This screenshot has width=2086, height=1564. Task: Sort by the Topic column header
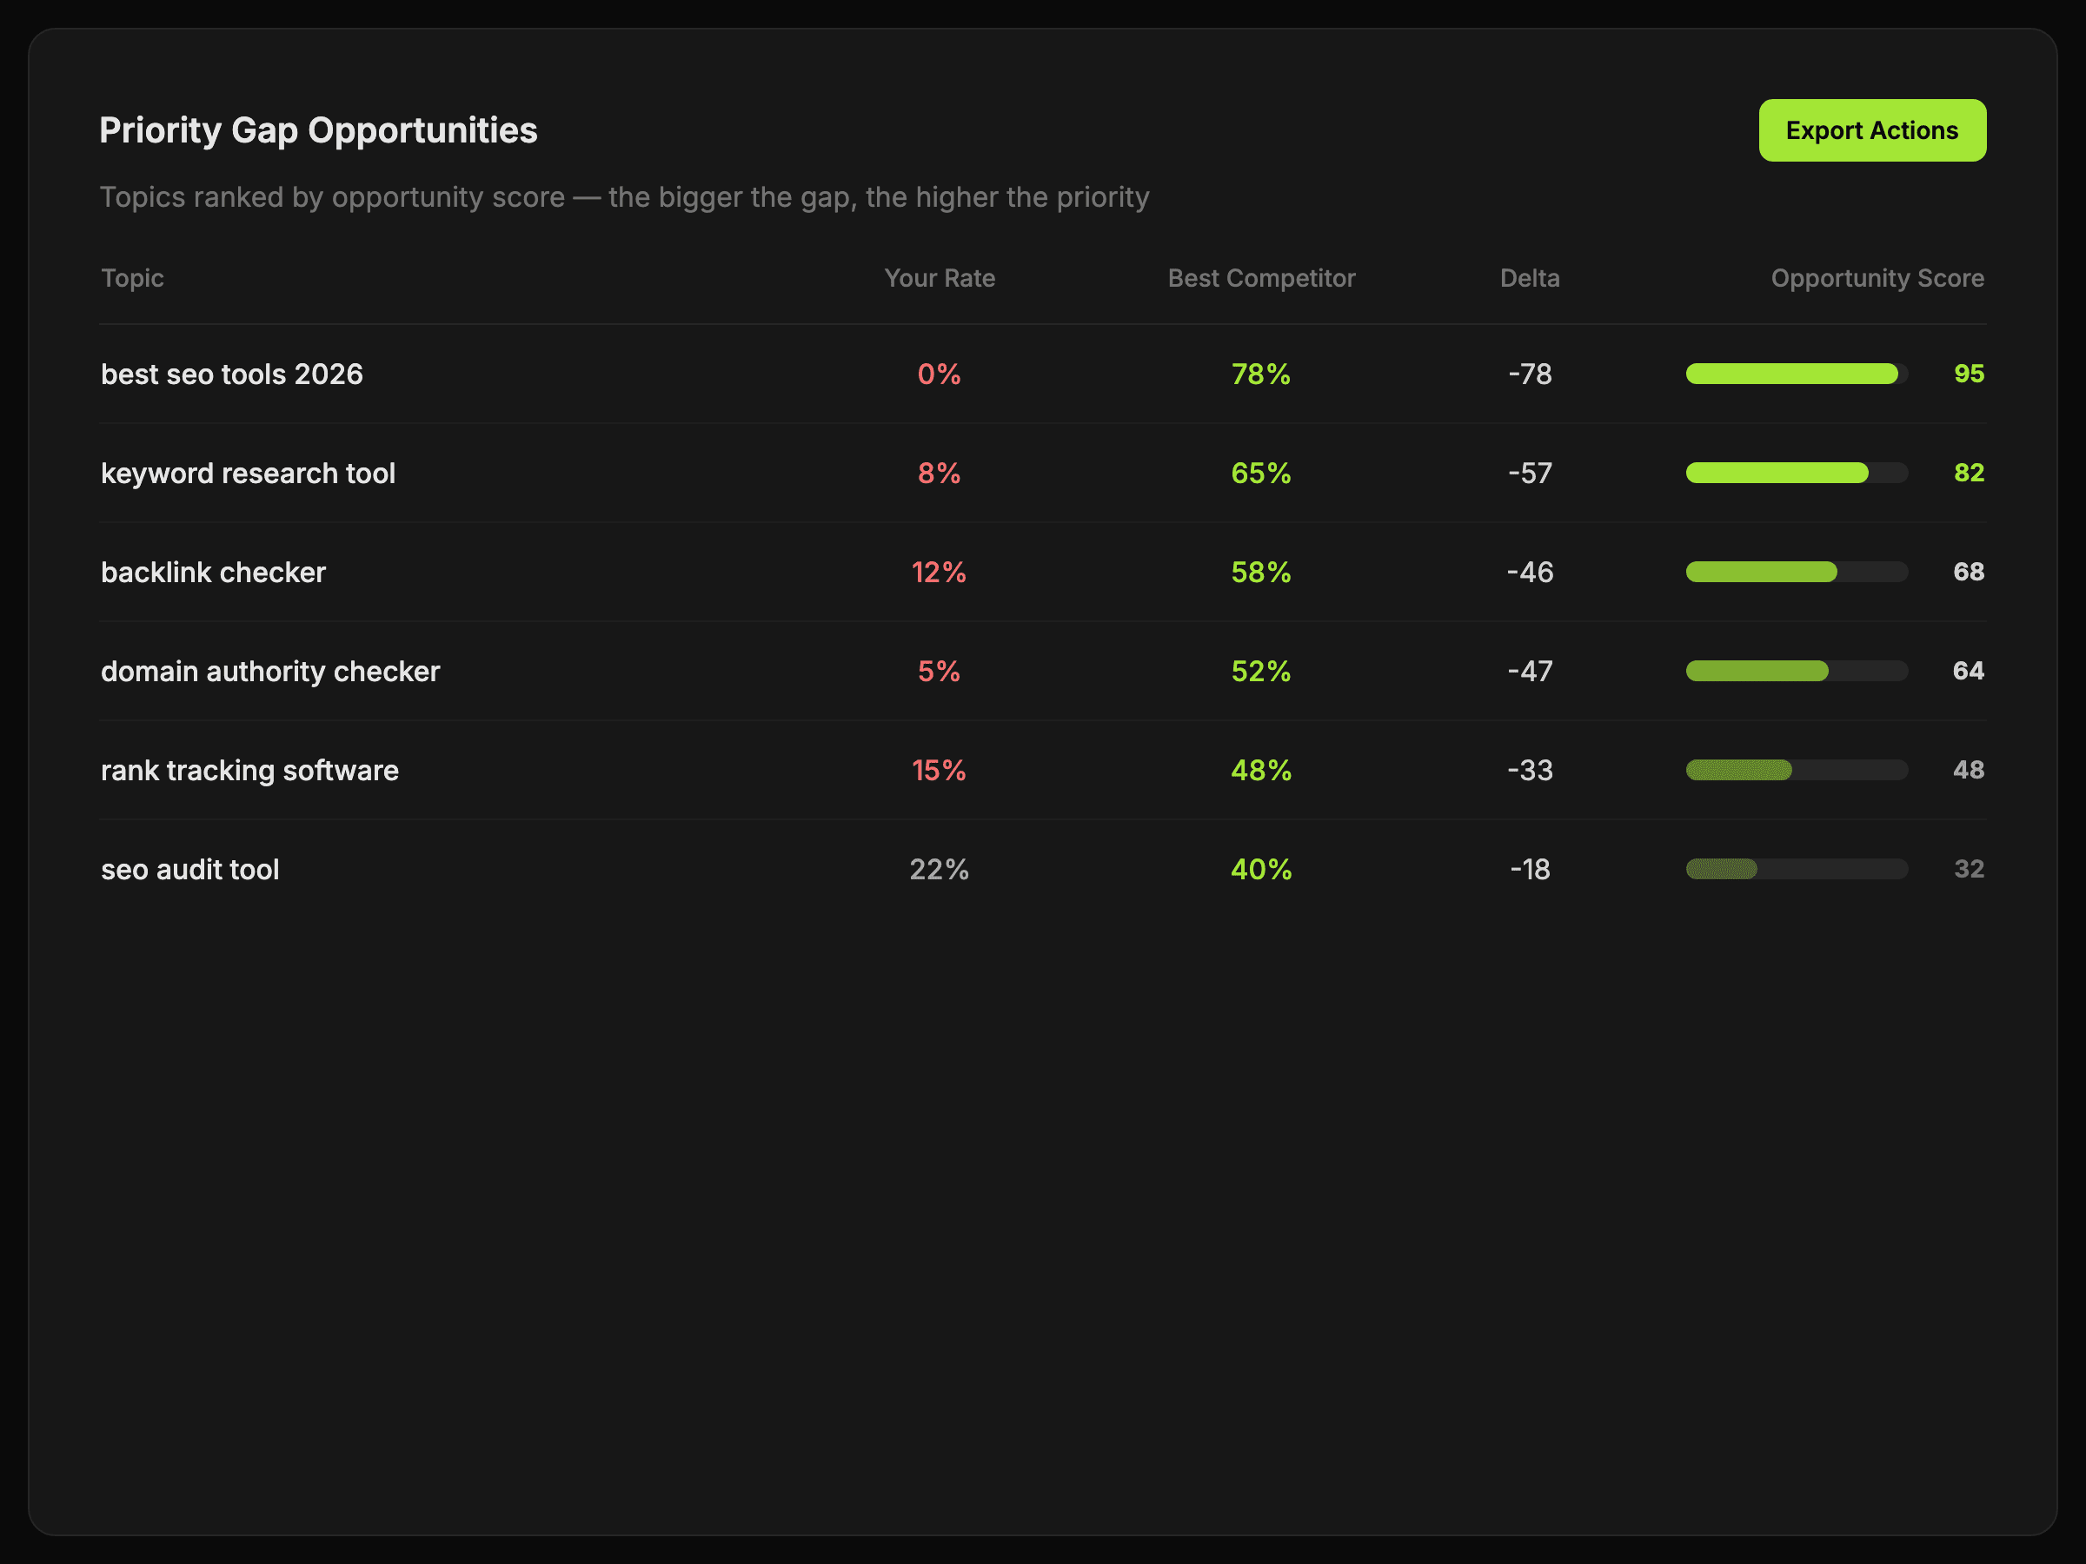[x=132, y=278]
